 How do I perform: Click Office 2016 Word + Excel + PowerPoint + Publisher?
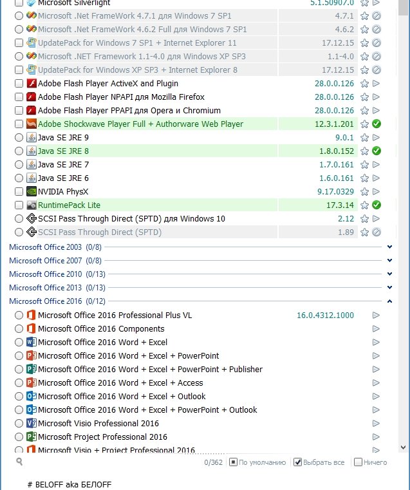150,370
